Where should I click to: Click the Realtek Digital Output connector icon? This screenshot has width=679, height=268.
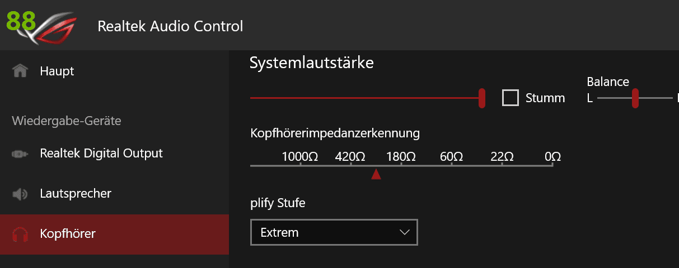tap(20, 154)
